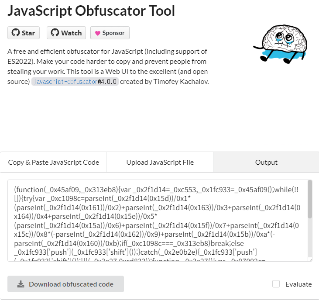Click the download arrow icon

21,284
